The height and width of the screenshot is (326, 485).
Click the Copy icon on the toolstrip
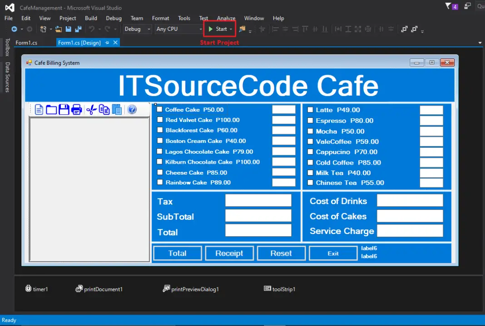tap(104, 109)
